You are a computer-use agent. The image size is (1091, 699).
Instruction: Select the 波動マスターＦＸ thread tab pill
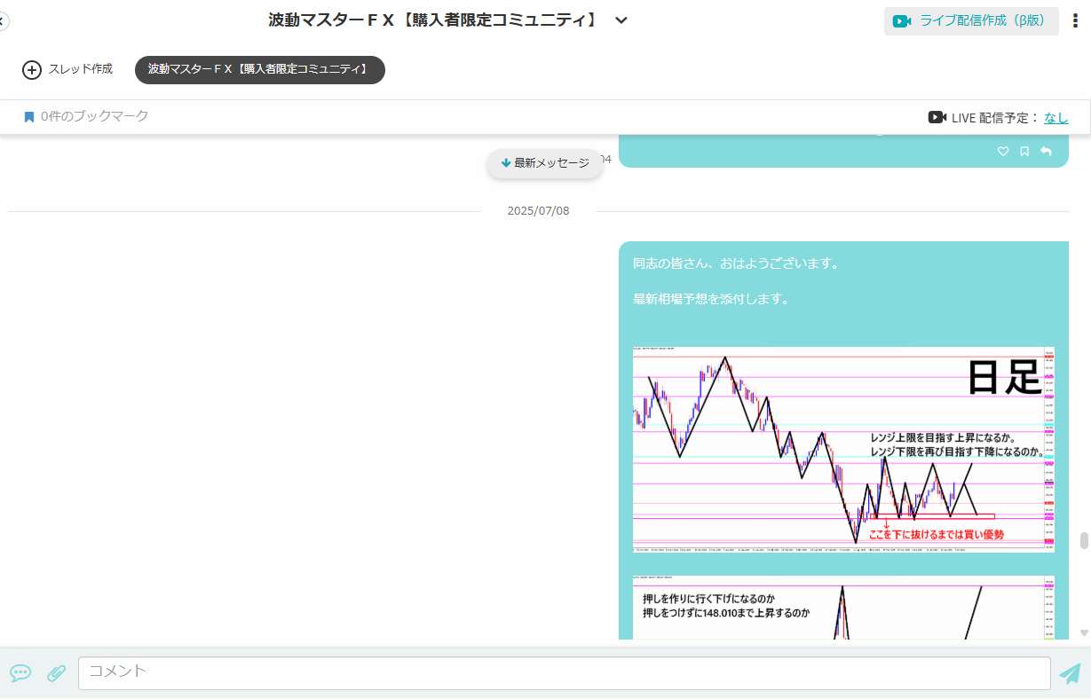click(260, 70)
